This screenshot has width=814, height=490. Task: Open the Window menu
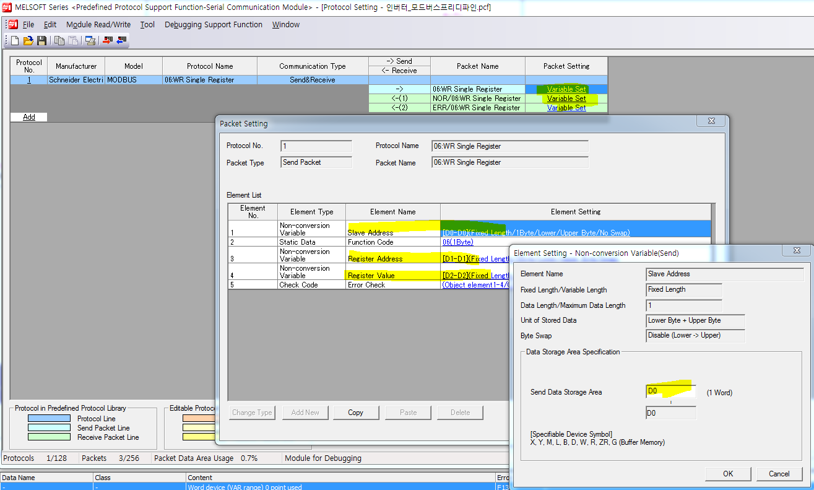pyautogui.click(x=286, y=25)
